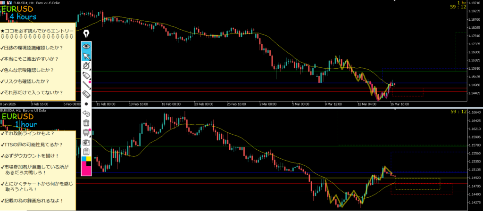Viewport: 483px width, 211px height.
Task: Pick the cyan color swatch
Action: [x=84, y=159]
